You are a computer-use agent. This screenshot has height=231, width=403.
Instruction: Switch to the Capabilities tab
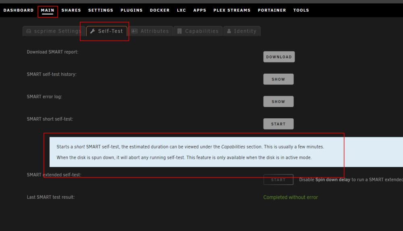[198, 31]
